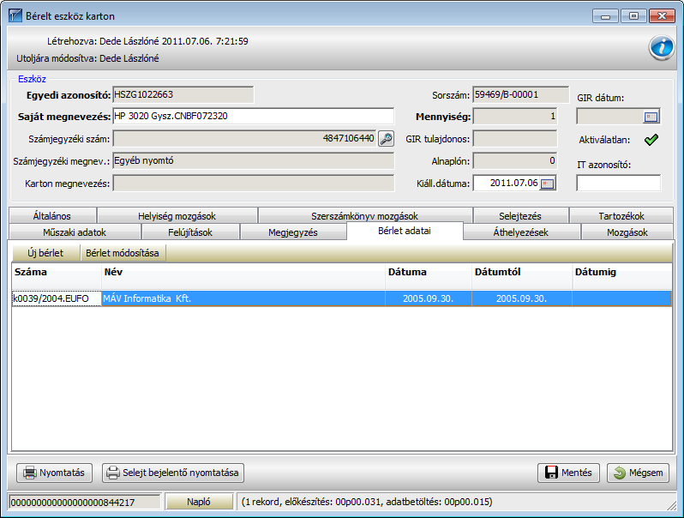
Task: Click the Számjegyzéki megnev. field
Action: [254, 161]
